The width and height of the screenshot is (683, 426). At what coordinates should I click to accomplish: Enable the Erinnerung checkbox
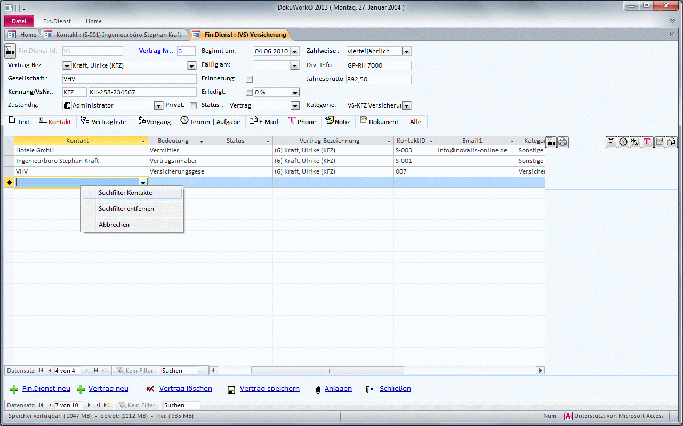[249, 79]
